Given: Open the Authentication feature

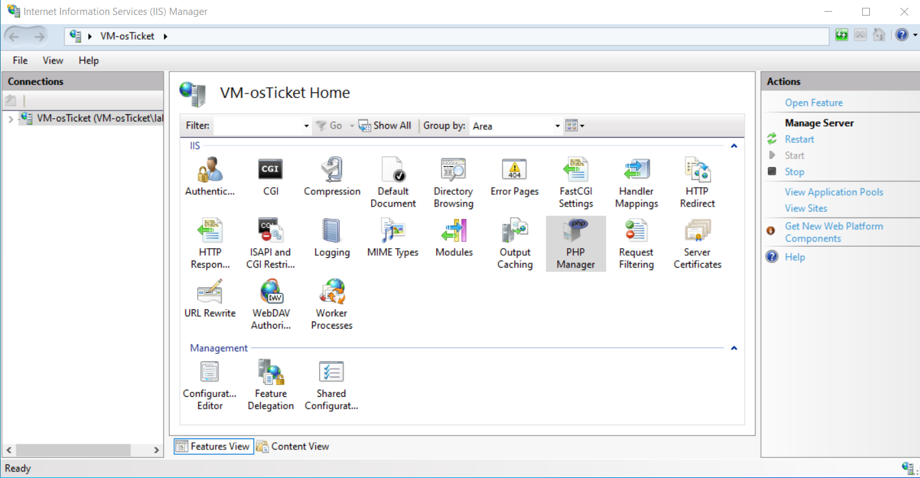Looking at the screenshot, I should pyautogui.click(x=209, y=176).
